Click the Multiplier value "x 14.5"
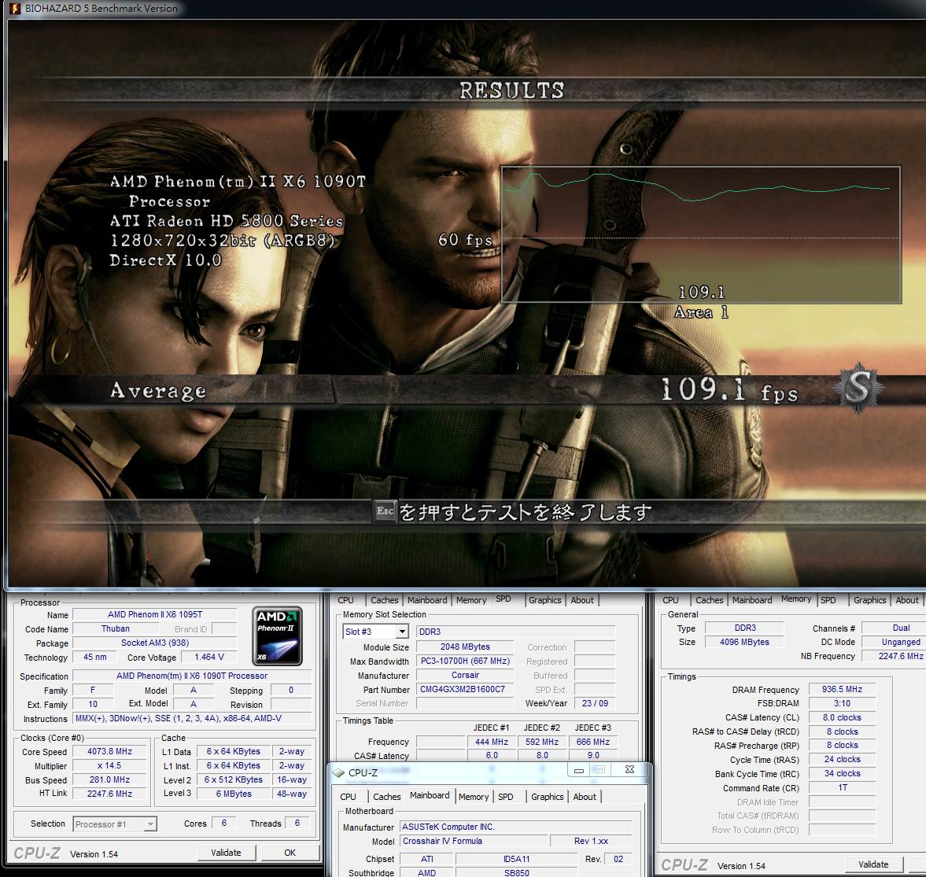926x877 pixels. tap(110, 766)
